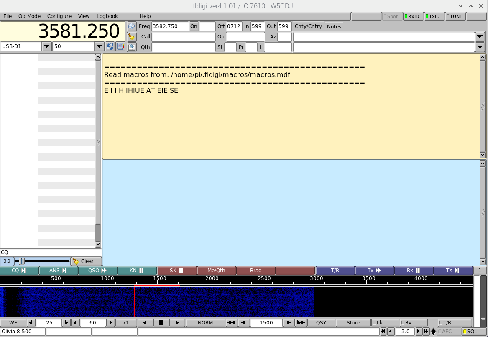Open the USB-D1 mode dropdown
This screenshot has width=488, height=337.
coord(47,46)
